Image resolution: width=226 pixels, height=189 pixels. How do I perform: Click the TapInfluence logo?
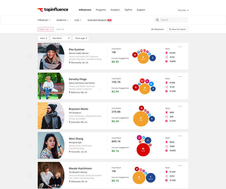point(53,10)
